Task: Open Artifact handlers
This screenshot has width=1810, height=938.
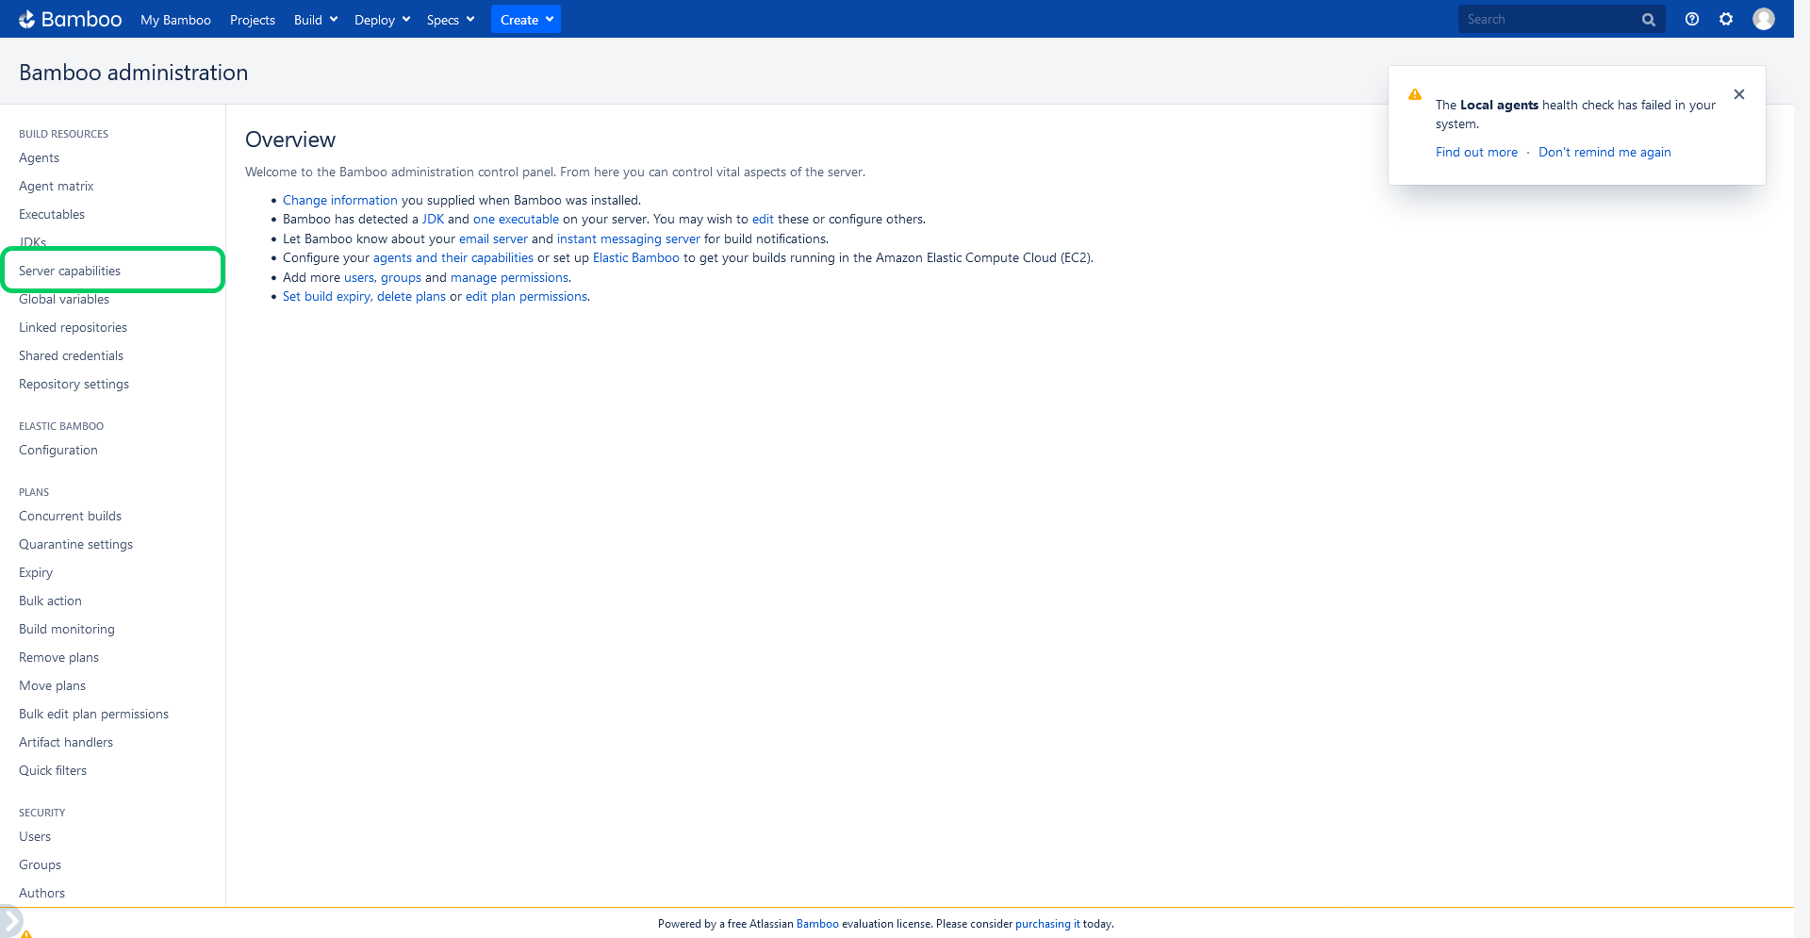Action: coord(66,742)
